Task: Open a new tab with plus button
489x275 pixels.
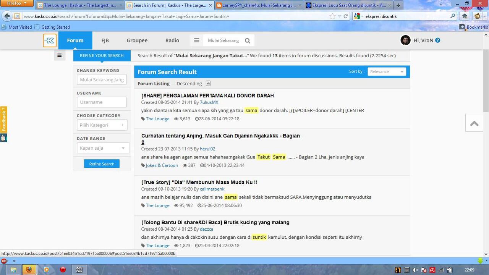Action: [x=398, y=5]
